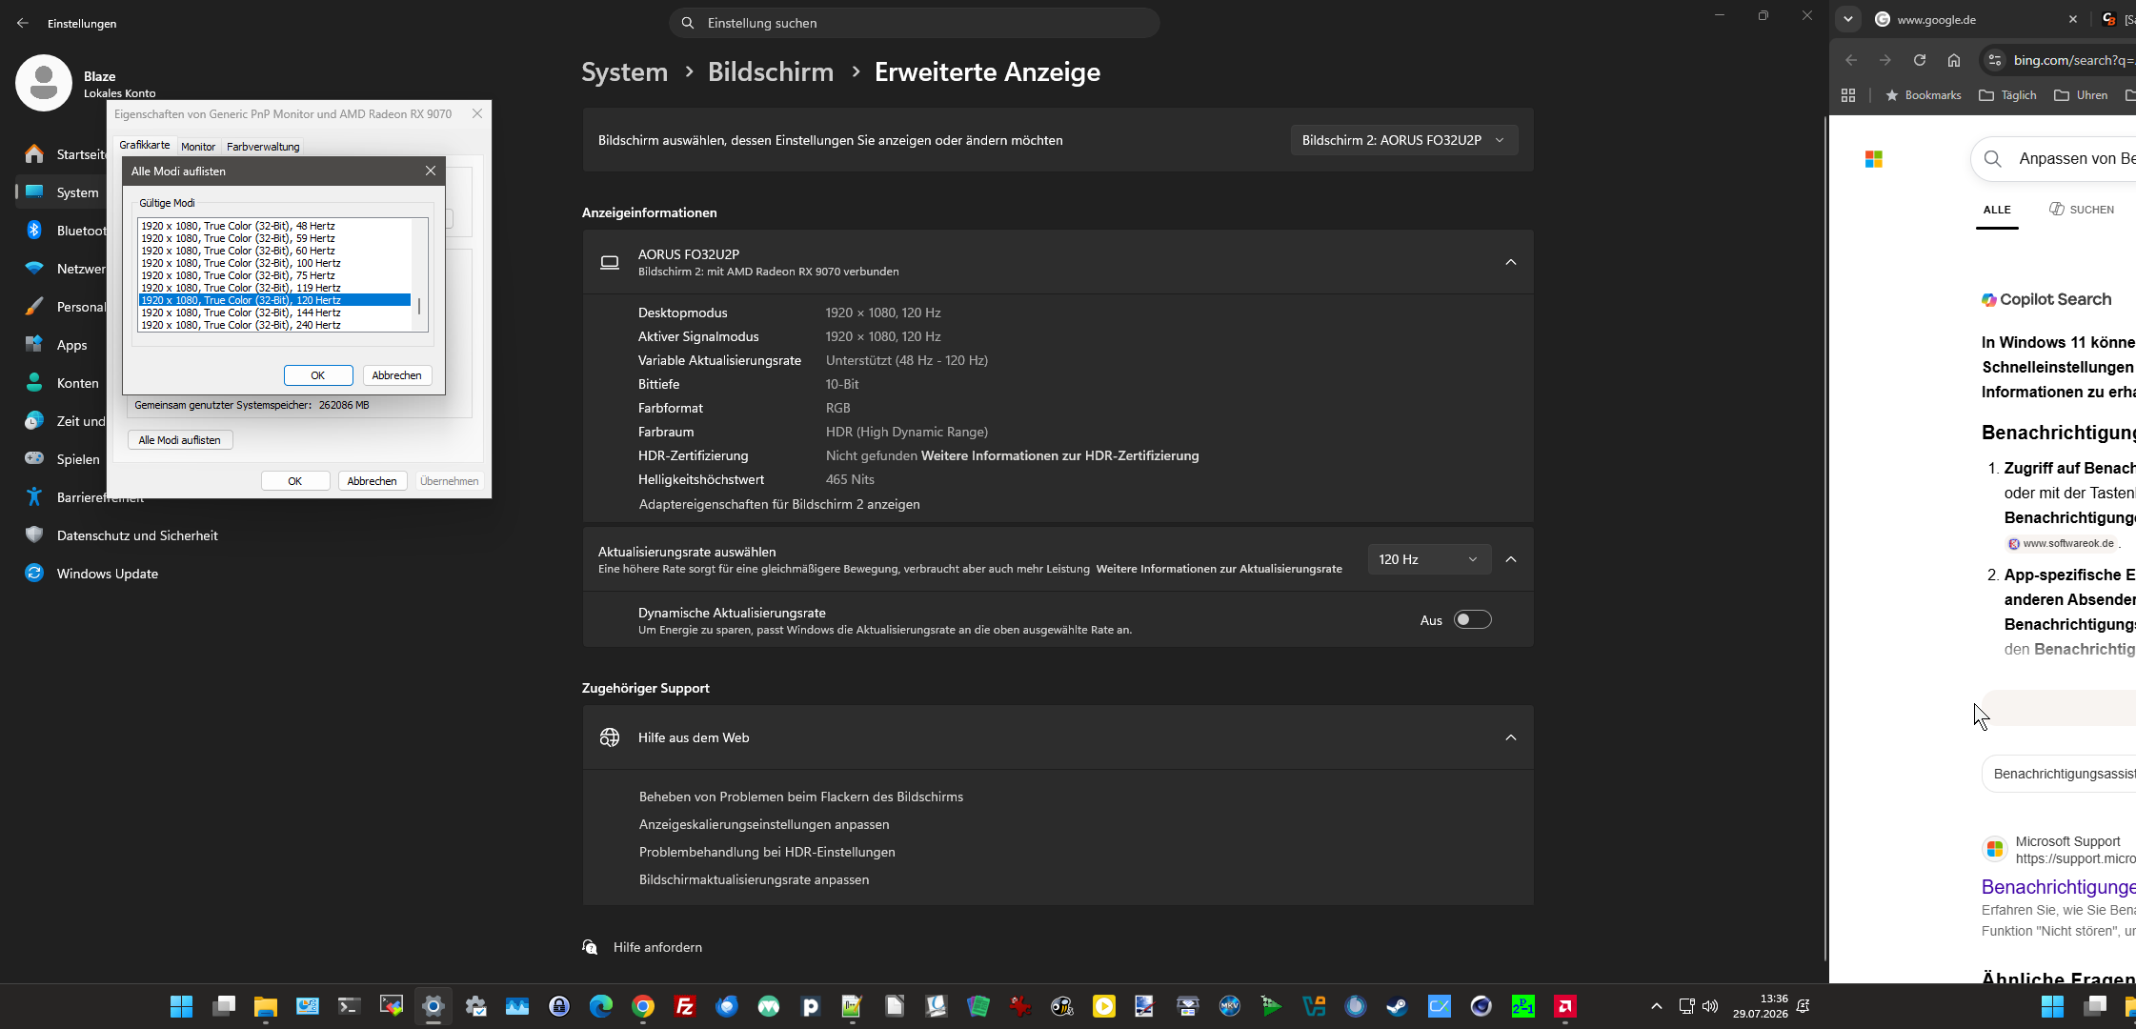Click the browser home button

1954,60
